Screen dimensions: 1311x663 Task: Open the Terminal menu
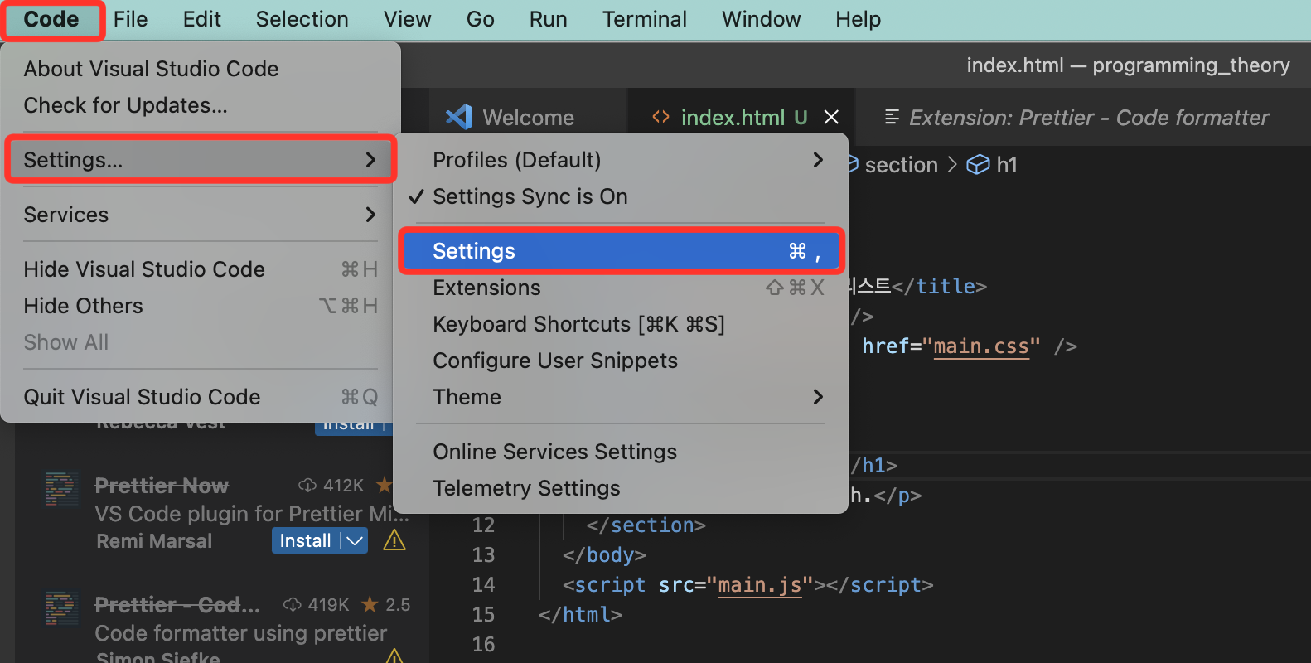point(644,19)
